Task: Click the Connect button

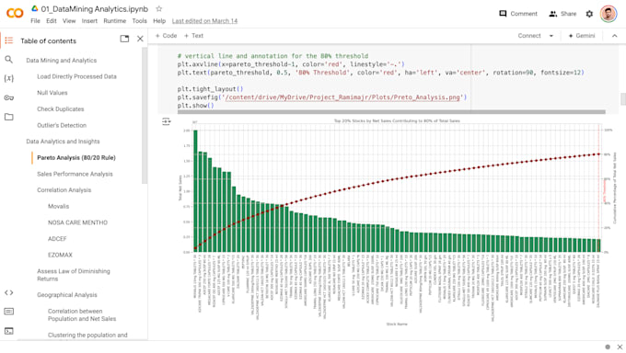Action: [529, 36]
